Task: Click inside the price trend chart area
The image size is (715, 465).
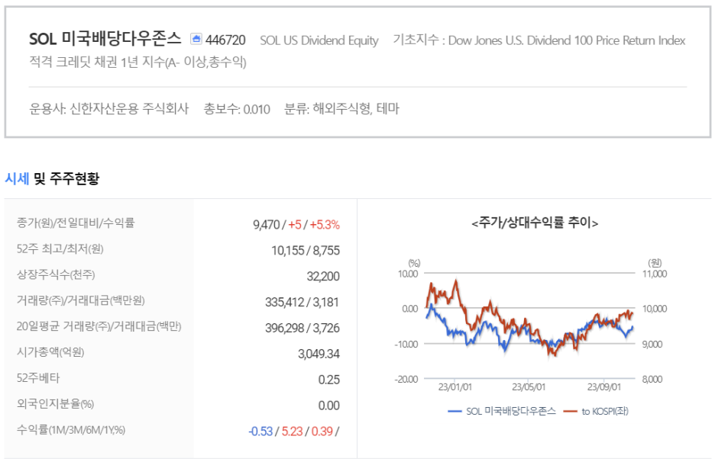Action: [x=530, y=325]
